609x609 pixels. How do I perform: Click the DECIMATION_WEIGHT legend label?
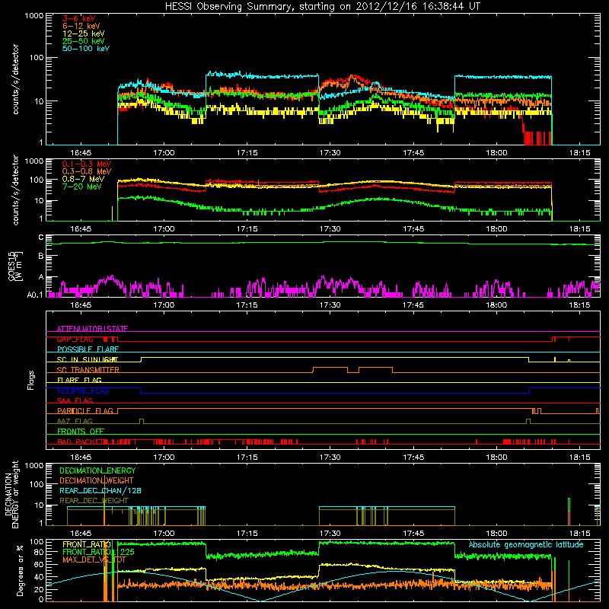point(97,480)
